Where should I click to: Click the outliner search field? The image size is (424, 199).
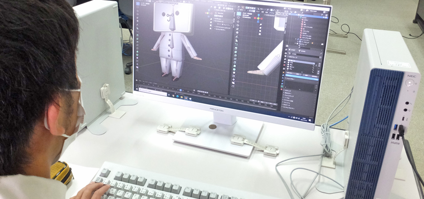(307, 13)
